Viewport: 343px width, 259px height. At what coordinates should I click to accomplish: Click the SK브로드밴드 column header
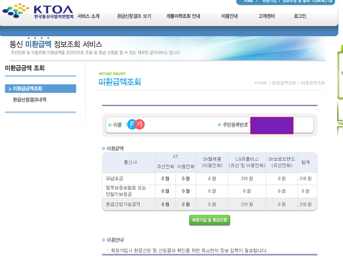(282, 162)
